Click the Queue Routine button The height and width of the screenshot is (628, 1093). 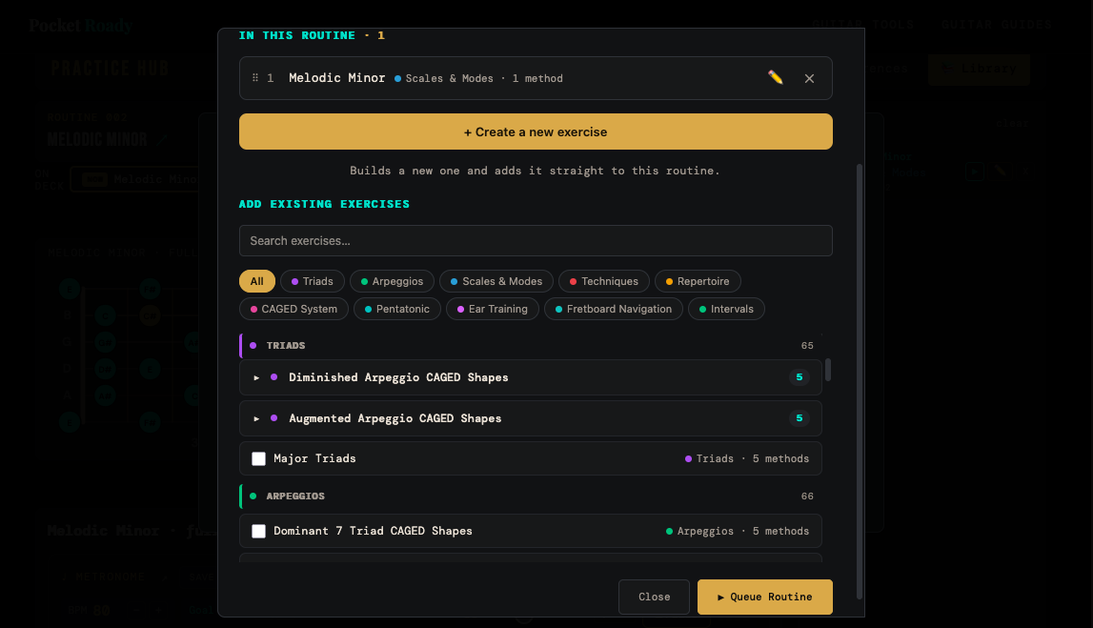(x=764, y=597)
